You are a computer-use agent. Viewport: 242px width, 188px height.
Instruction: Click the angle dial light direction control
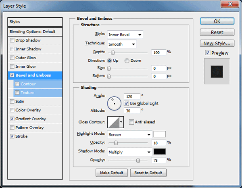(114, 103)
